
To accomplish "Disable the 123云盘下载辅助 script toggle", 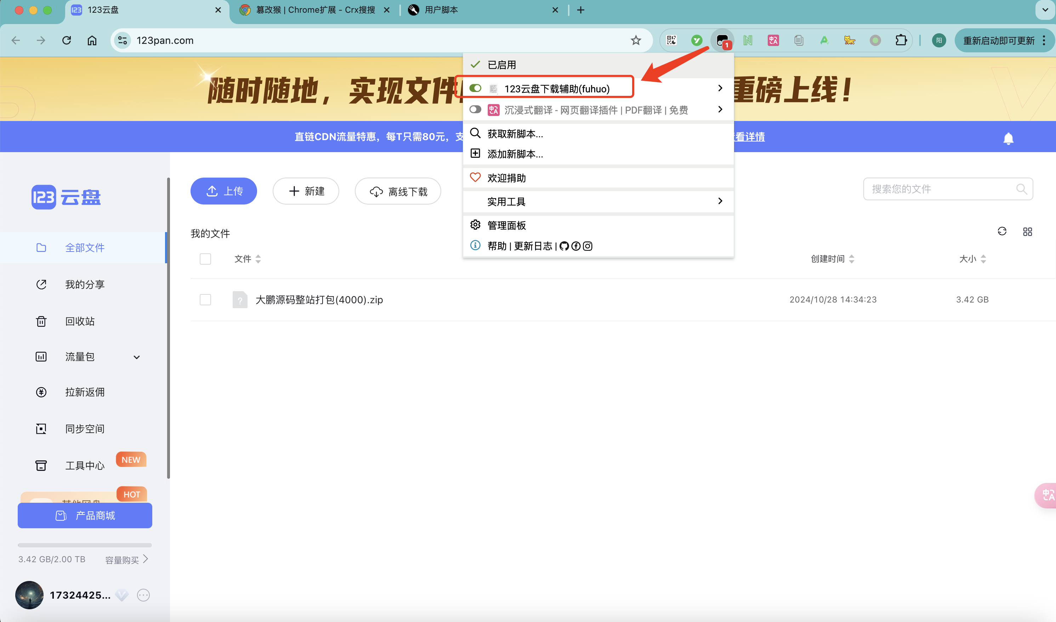I will (475, 88).
